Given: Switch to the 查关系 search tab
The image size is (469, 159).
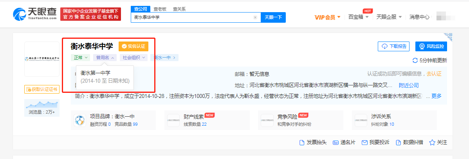Looking at the screenshot, I should (179, 9).
